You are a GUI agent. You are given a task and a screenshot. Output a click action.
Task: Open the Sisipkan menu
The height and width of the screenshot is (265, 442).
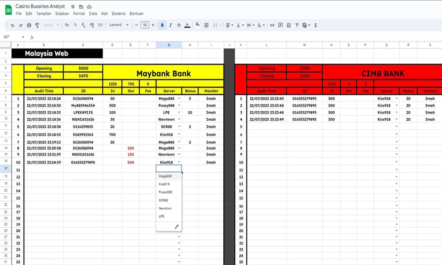coord(62,14)
